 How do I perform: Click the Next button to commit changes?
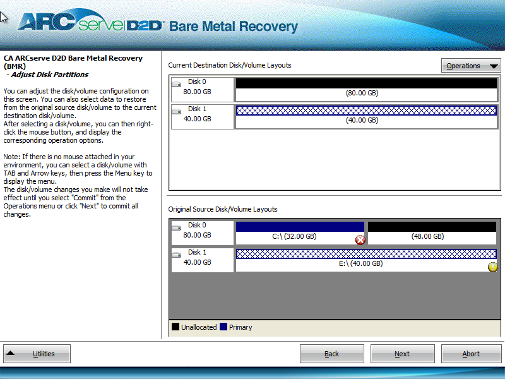point(402,354)
